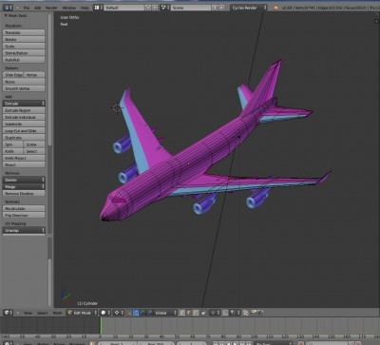
Task: Click the Info editor type icon
Action: [9, 8]
